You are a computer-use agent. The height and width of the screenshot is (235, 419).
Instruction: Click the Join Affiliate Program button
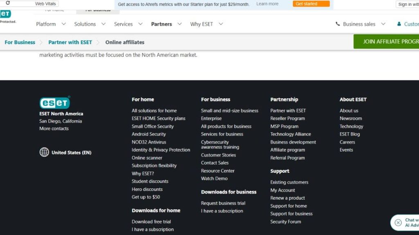point(386,41)
